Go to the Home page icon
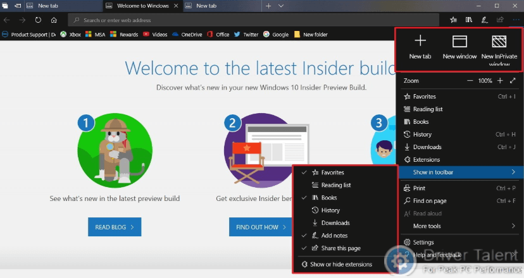524x278 pixels. (54, 20)
